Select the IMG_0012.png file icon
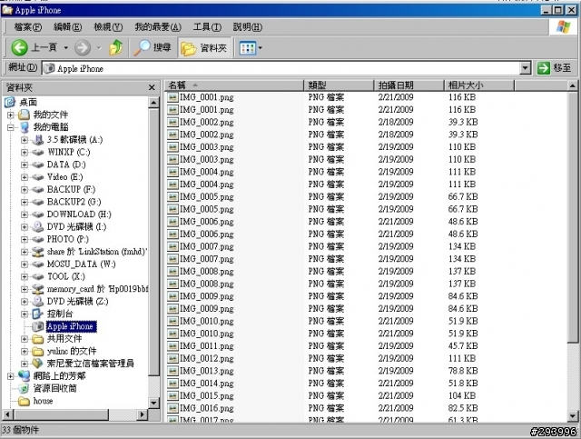 [172, 358]
